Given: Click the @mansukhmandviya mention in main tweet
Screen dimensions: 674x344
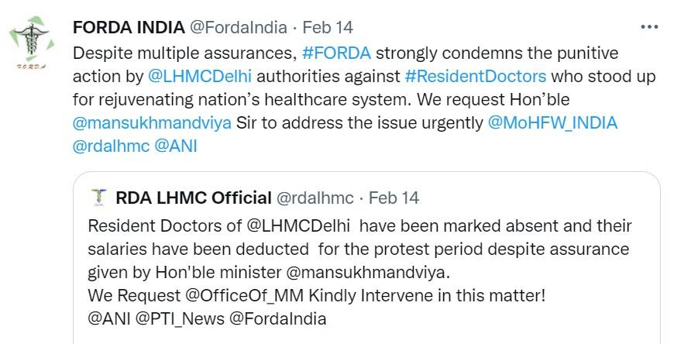Looking at the screenshot, I should coord(151,122).
